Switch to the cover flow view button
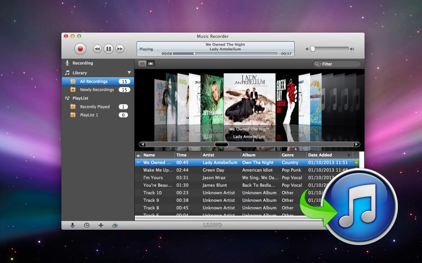The height and width of the screenshot is (263, 422). (x=151, y=64)
